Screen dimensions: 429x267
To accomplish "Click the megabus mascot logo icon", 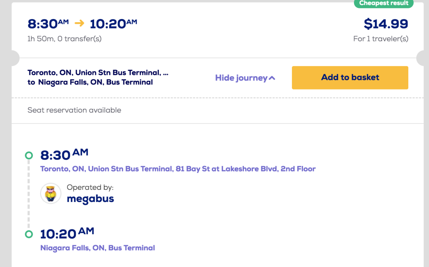I will click(51, 193).
